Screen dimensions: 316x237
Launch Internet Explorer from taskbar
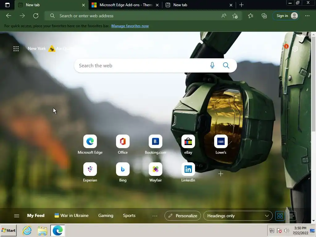27,230
